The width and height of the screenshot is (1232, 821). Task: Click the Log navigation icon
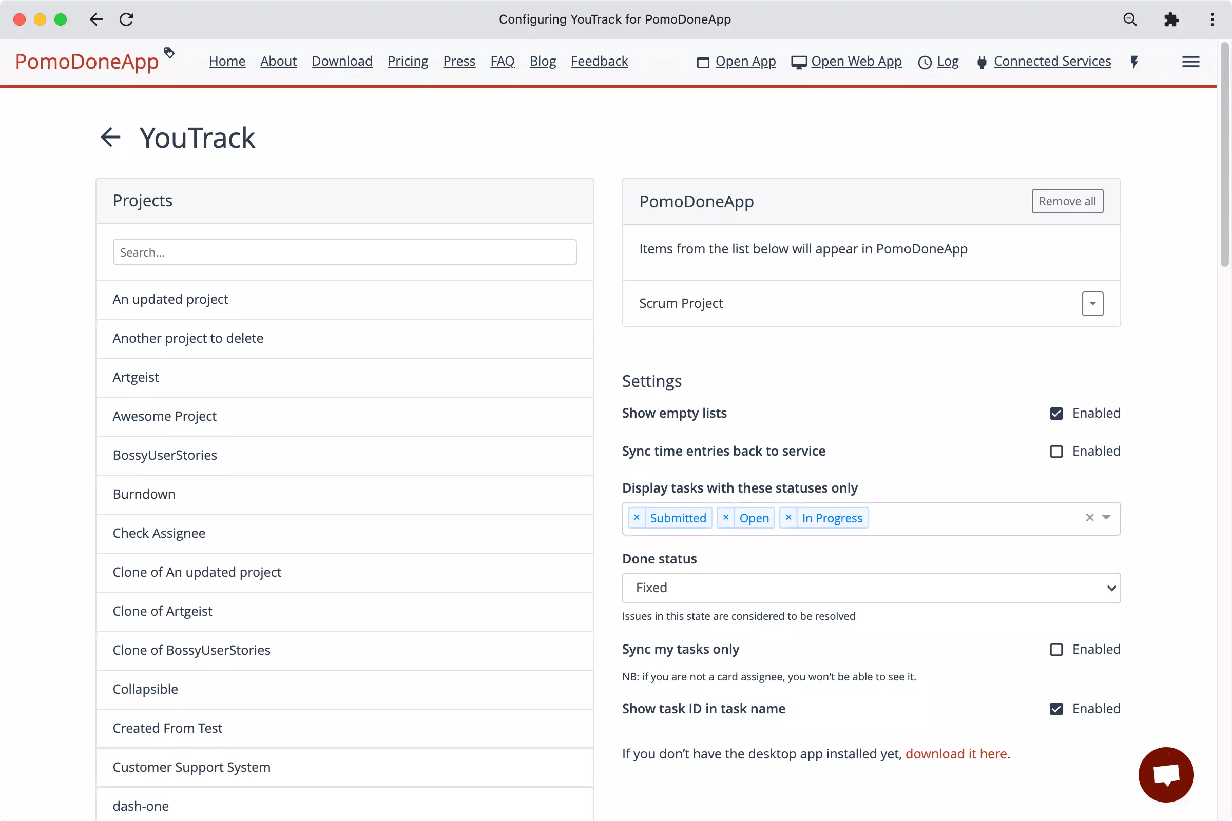point(924,62)
